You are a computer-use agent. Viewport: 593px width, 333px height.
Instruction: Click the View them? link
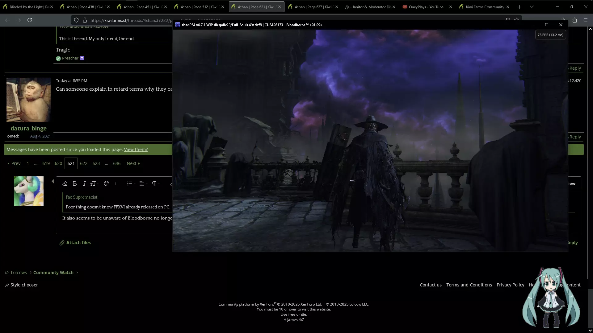(136, 150)
